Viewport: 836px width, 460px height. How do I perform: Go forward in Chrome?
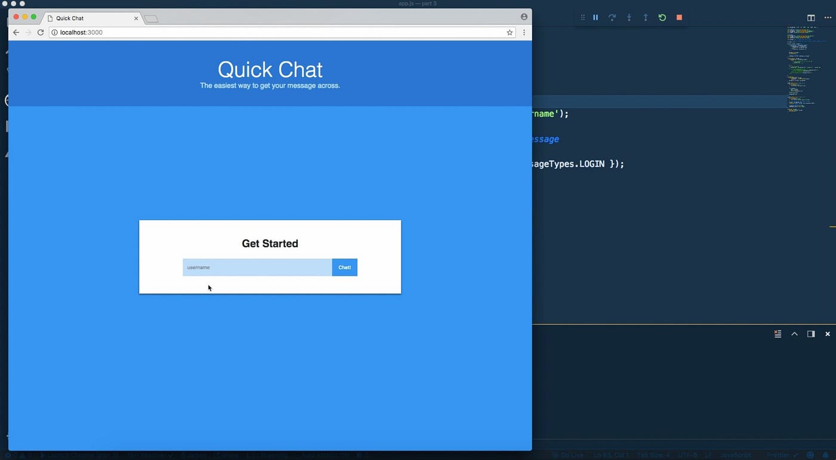tap(28, 32)
